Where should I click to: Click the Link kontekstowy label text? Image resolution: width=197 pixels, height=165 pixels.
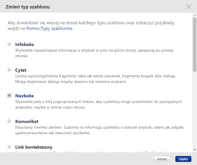(x=34, y=147)
